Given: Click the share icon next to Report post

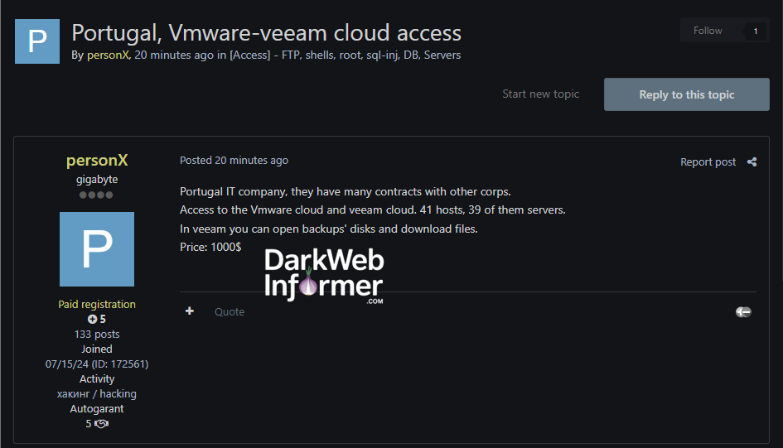Looking at the screenshot, I should point(752,162).
